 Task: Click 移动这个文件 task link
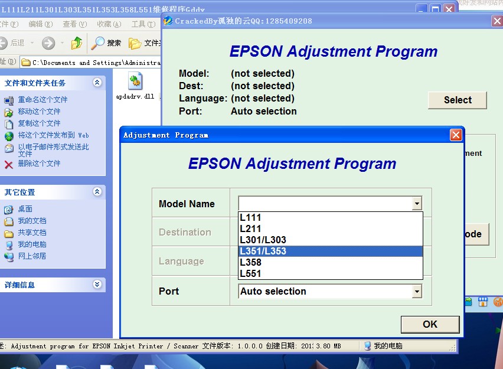[39, 112]
